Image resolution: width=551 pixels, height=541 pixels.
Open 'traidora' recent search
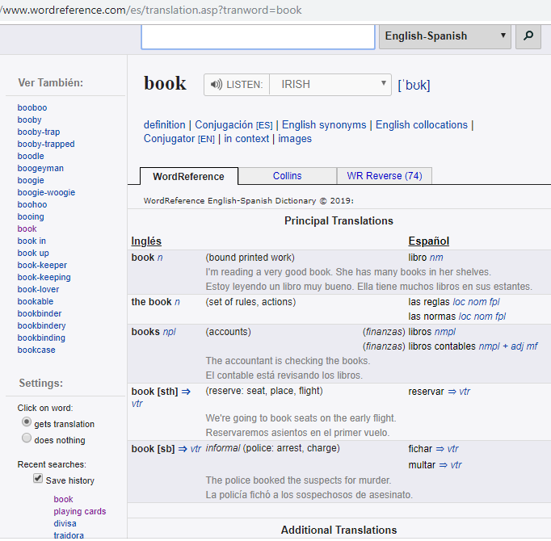click(x=69, y=535)
